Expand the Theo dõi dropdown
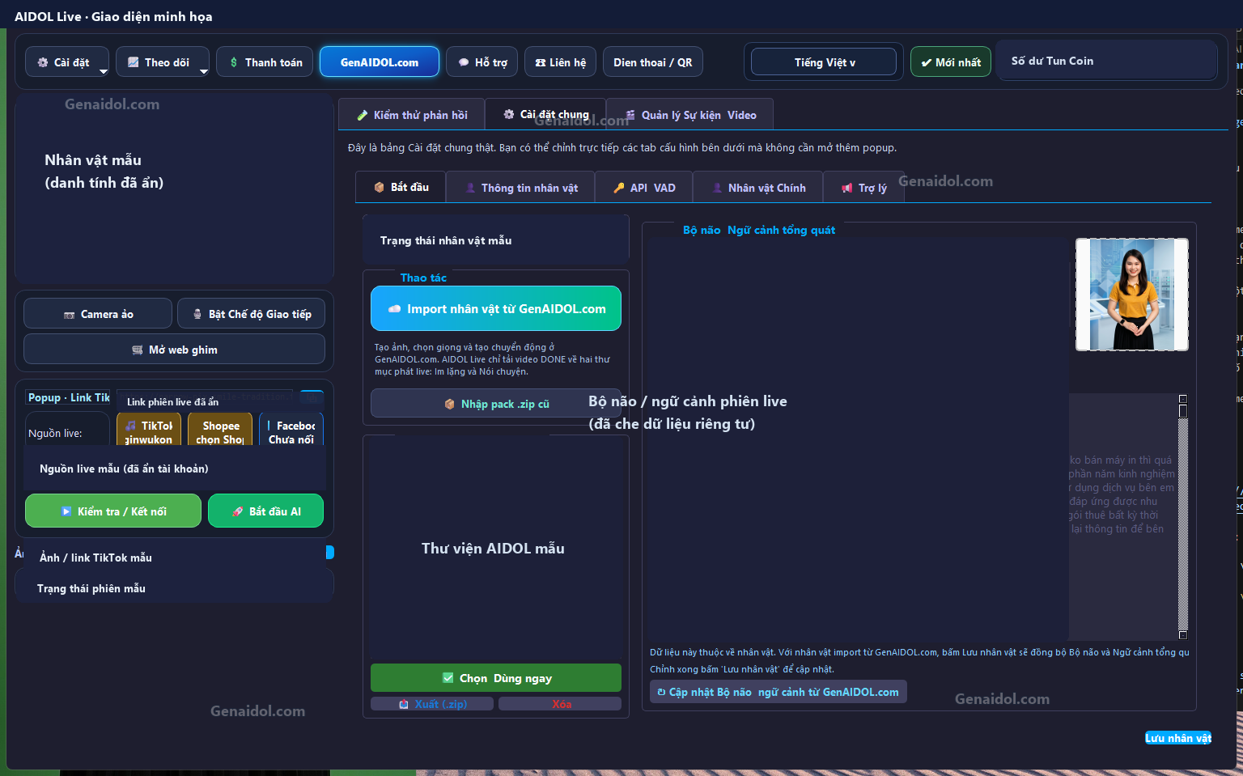This screenshot has height=776, width=1243. 163,62
